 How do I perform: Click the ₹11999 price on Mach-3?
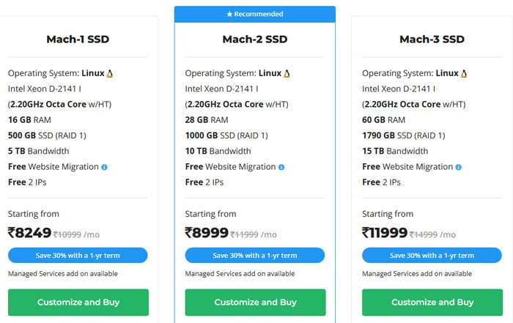pos(385,233)
